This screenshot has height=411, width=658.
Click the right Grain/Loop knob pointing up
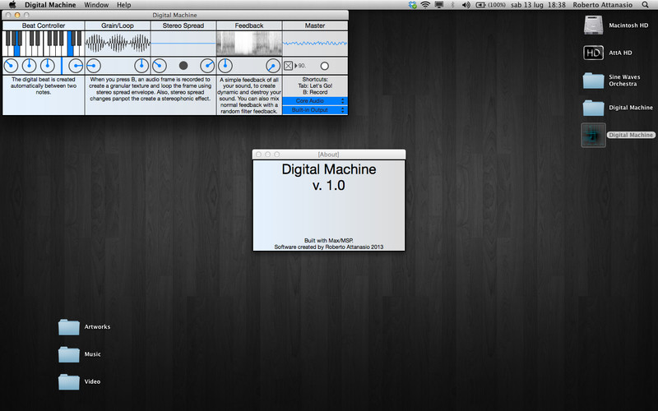tap(141, 66)
